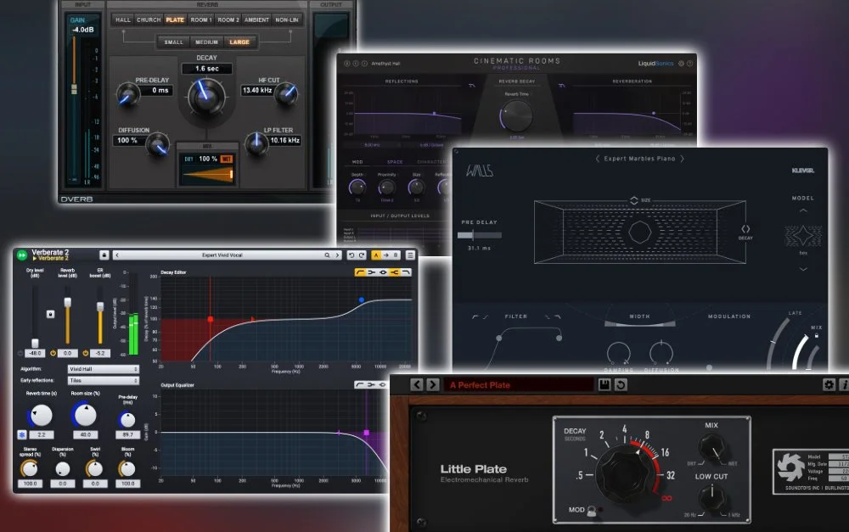
Task: Open the Algorithm dropdown showing Vivid Hall
Action: click(x=102, y=368)
